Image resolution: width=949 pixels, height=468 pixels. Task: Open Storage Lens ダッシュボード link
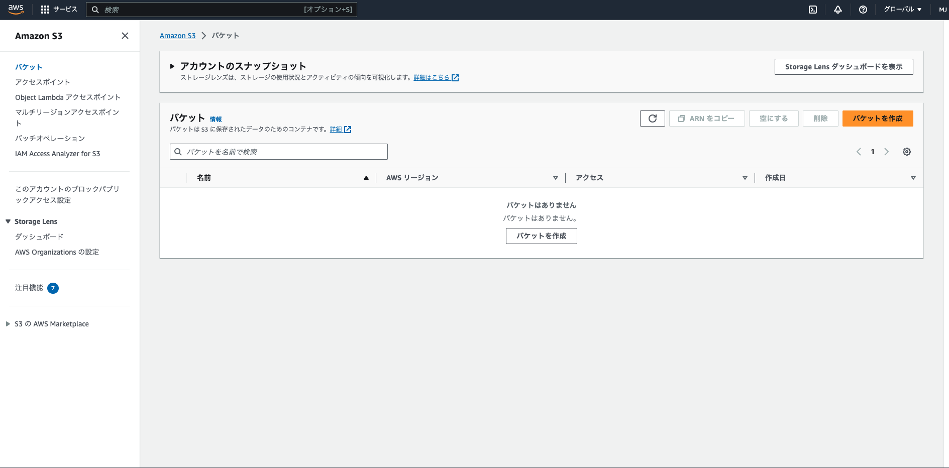[x=39, y=237]
